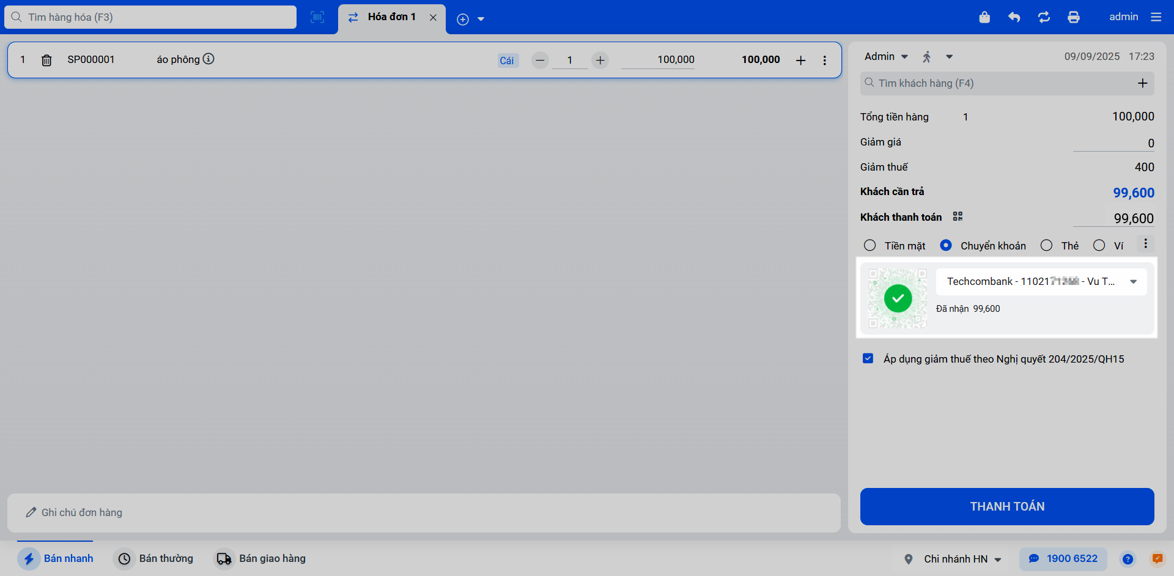Click the return order arrow icon
Screen dimensions: 1174x576
pos(1014,17)
